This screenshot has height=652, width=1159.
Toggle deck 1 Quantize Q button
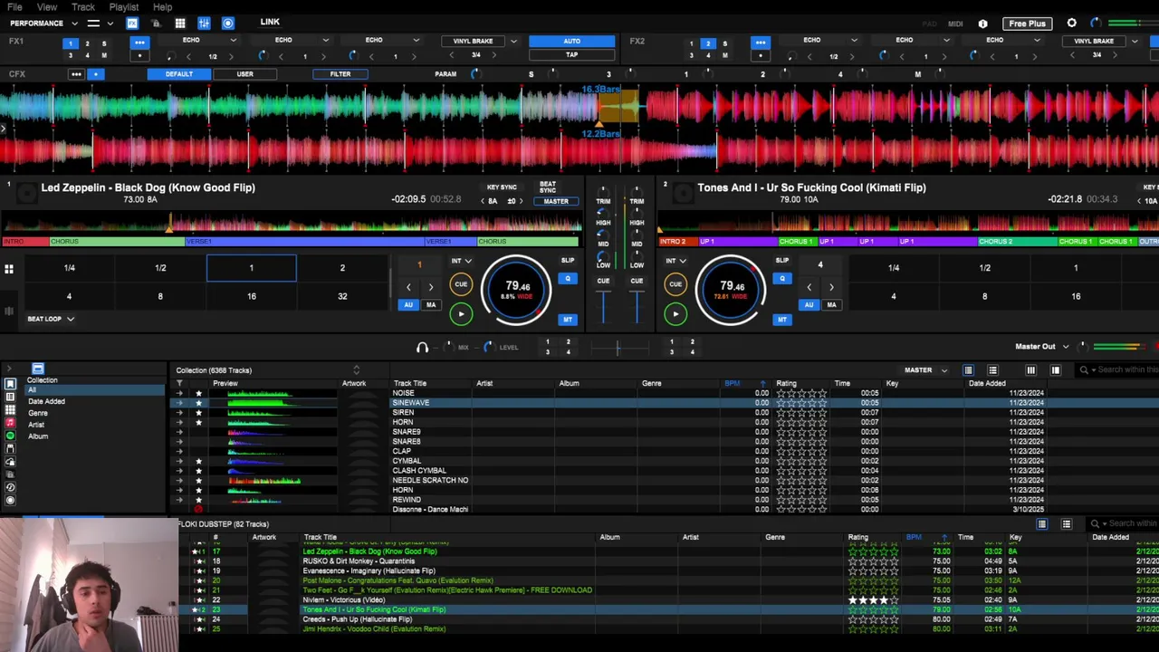click(x=568, y=279)
